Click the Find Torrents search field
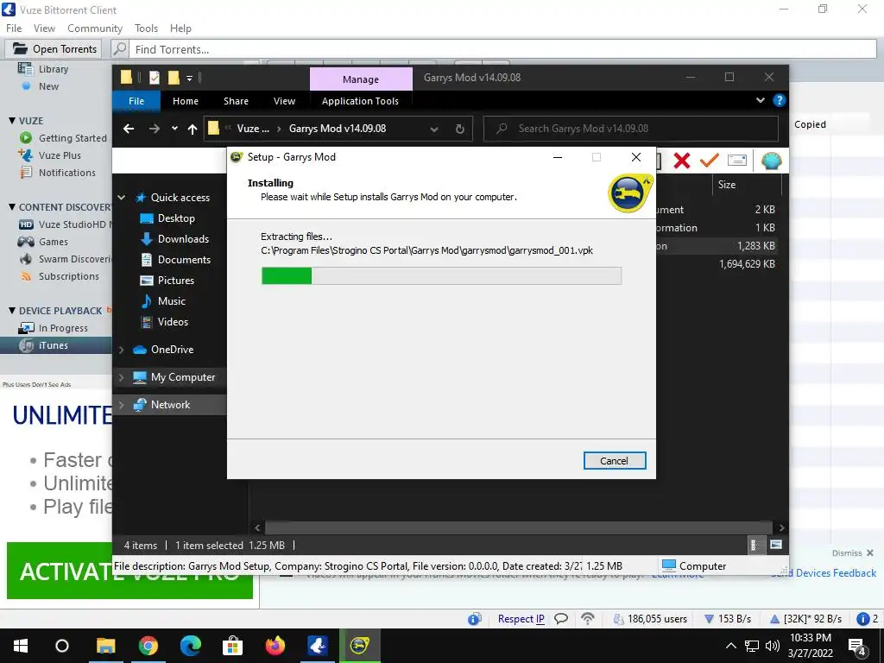The width and height of the screenshot is (884, 663). (x=503, y=49)
